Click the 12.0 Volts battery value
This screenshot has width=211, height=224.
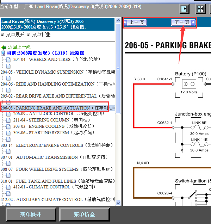tap(189, 92)
